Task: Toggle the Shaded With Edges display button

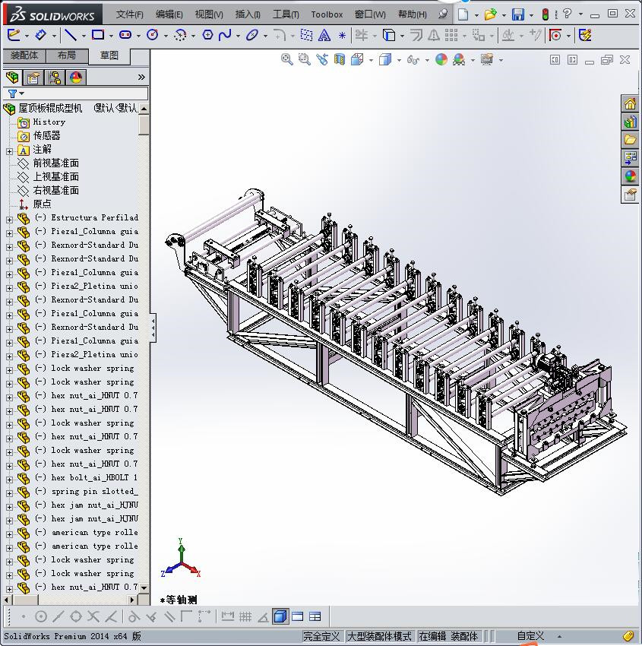Action: click(x=280, y=617)
